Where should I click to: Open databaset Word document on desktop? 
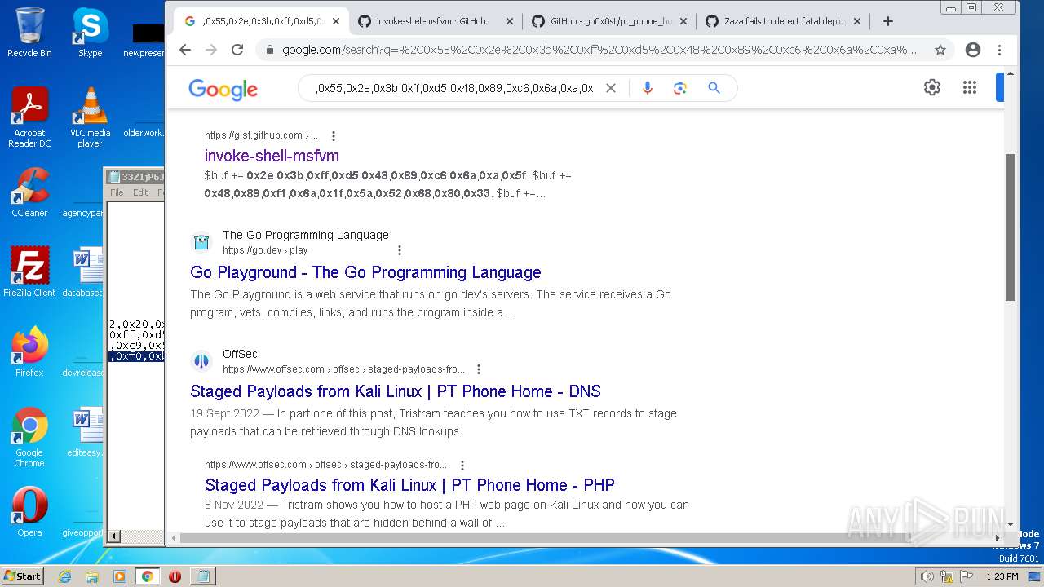coord(83,272)
